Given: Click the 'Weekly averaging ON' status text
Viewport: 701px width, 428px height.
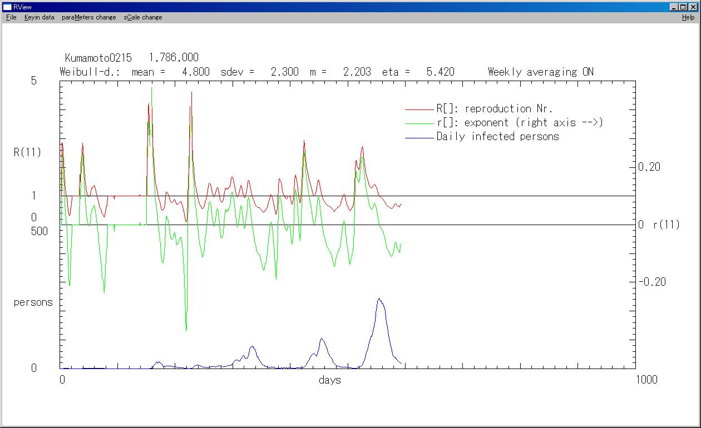Looking at the screenshot, I should tap(541, 72).
